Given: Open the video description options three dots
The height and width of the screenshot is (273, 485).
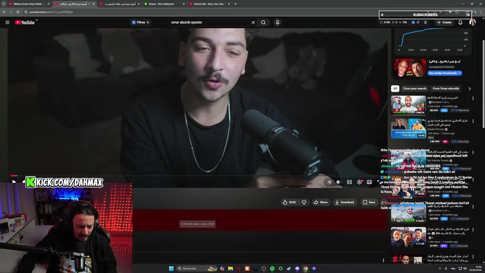Looking at the screenshot, I should (x=383, y=260).
